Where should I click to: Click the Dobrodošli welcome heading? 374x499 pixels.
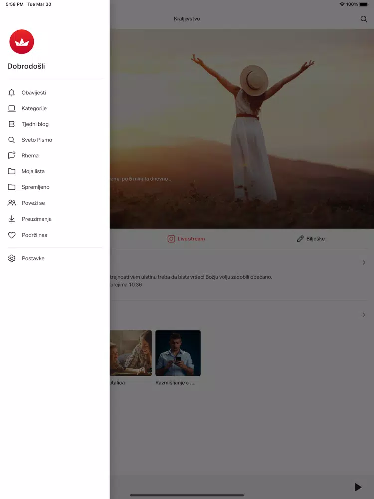[x=26, y=66]
